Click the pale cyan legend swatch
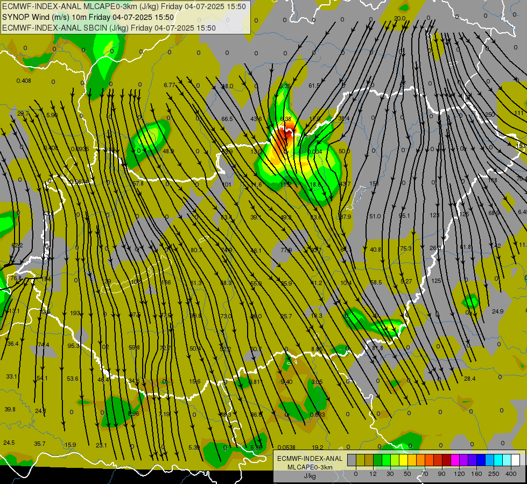This screenshot has height=484, width=527. [x=507, y=460]
